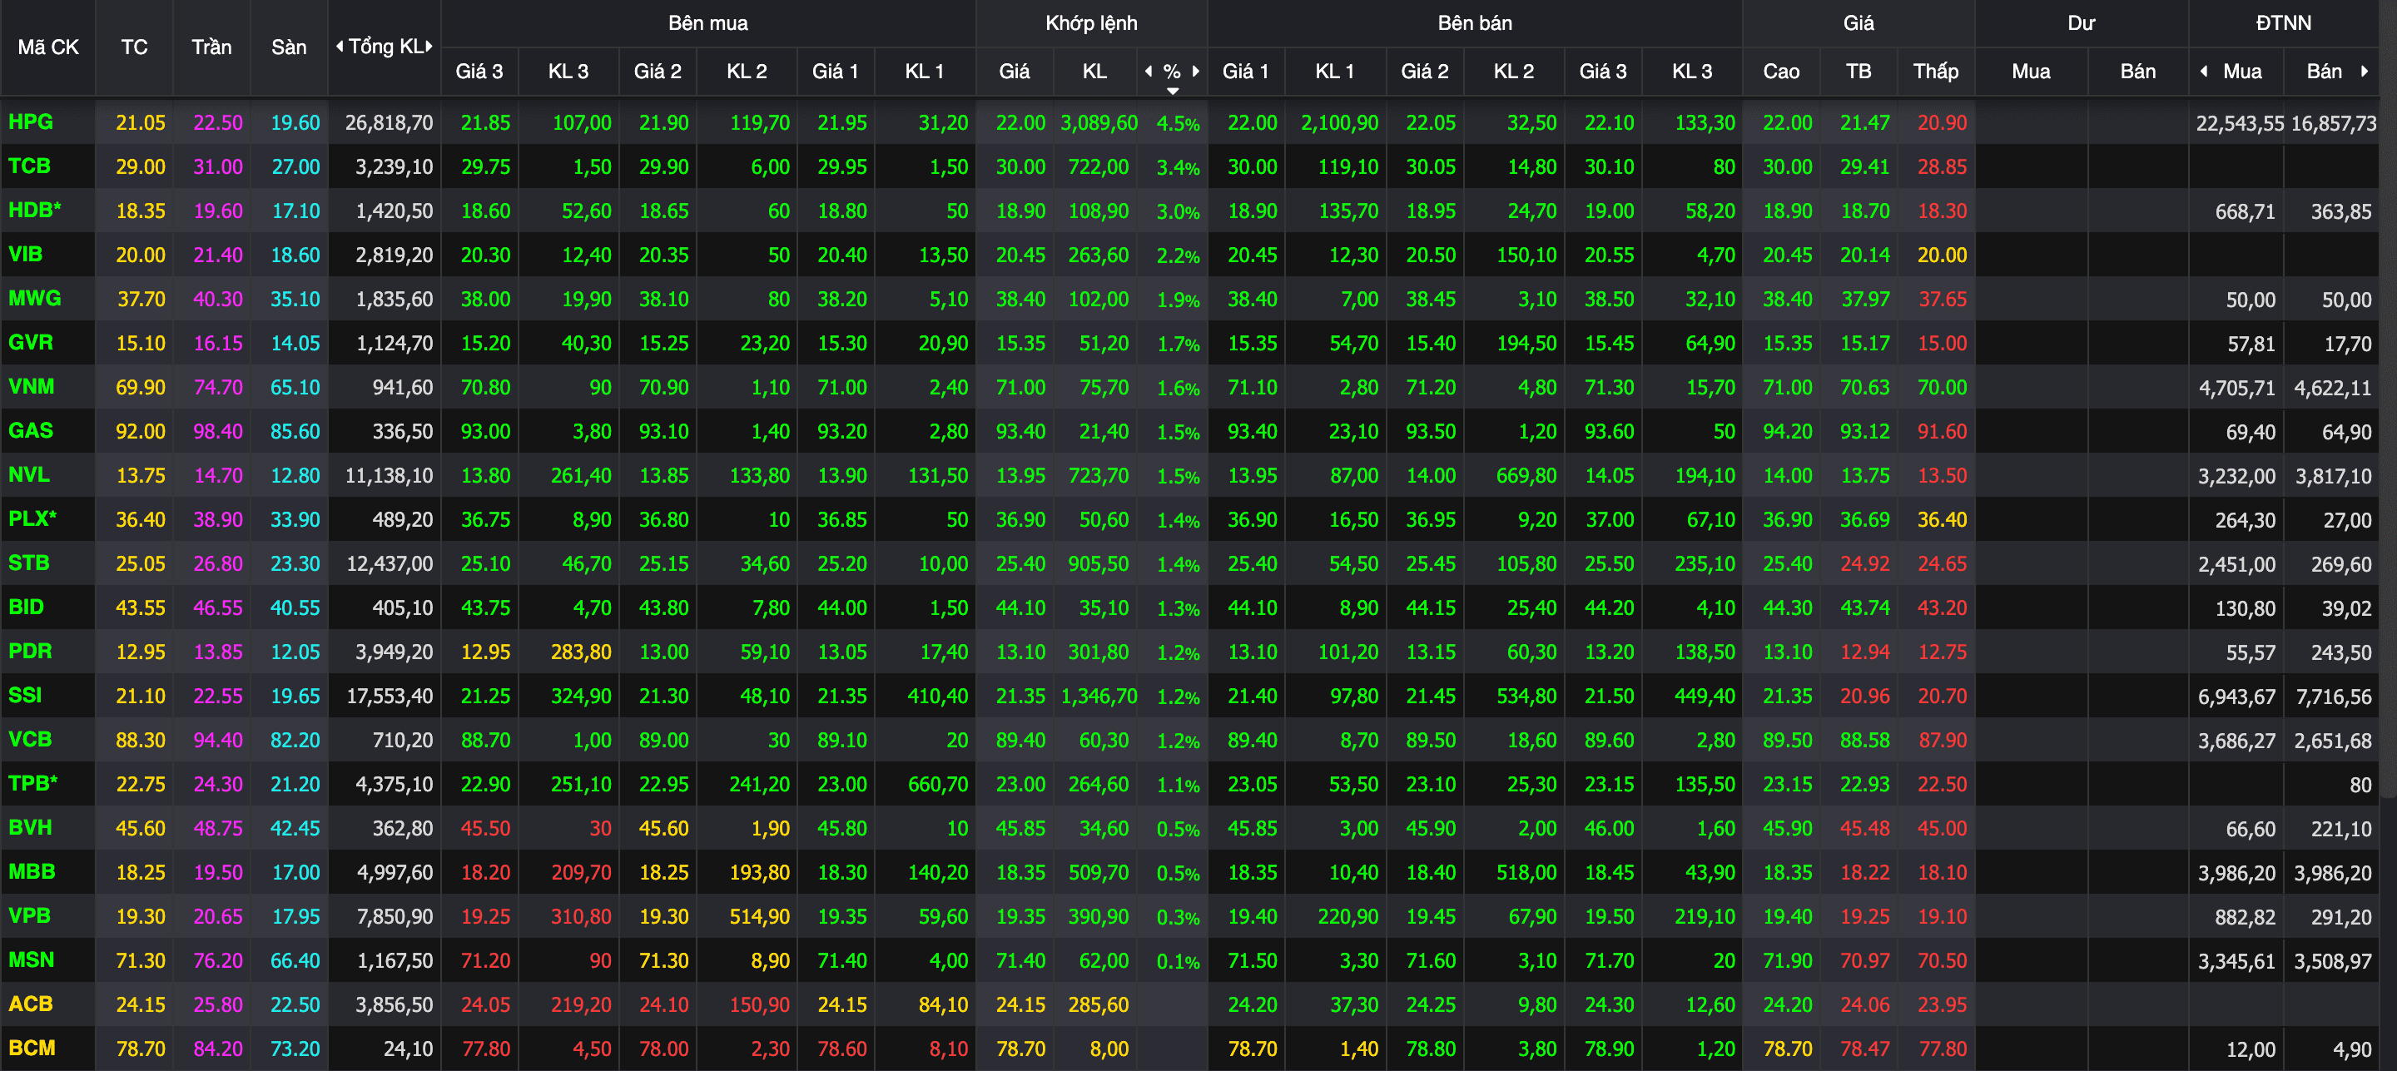Open the MWG stock symbol
The image size is (2397, 1071).
tap(34, 299)
